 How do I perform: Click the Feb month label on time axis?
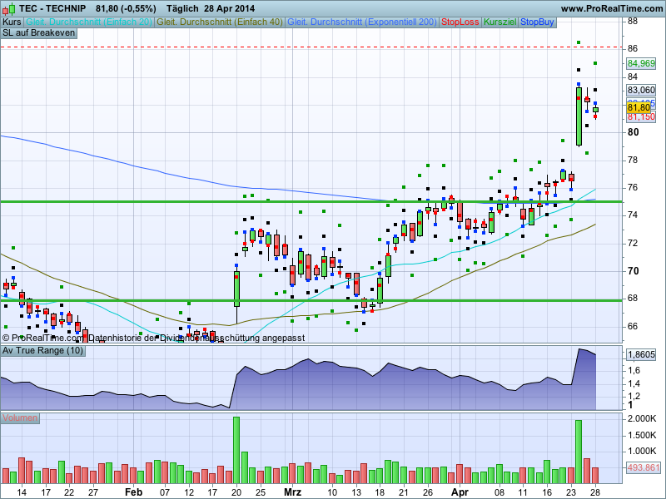tap(133, 492)
